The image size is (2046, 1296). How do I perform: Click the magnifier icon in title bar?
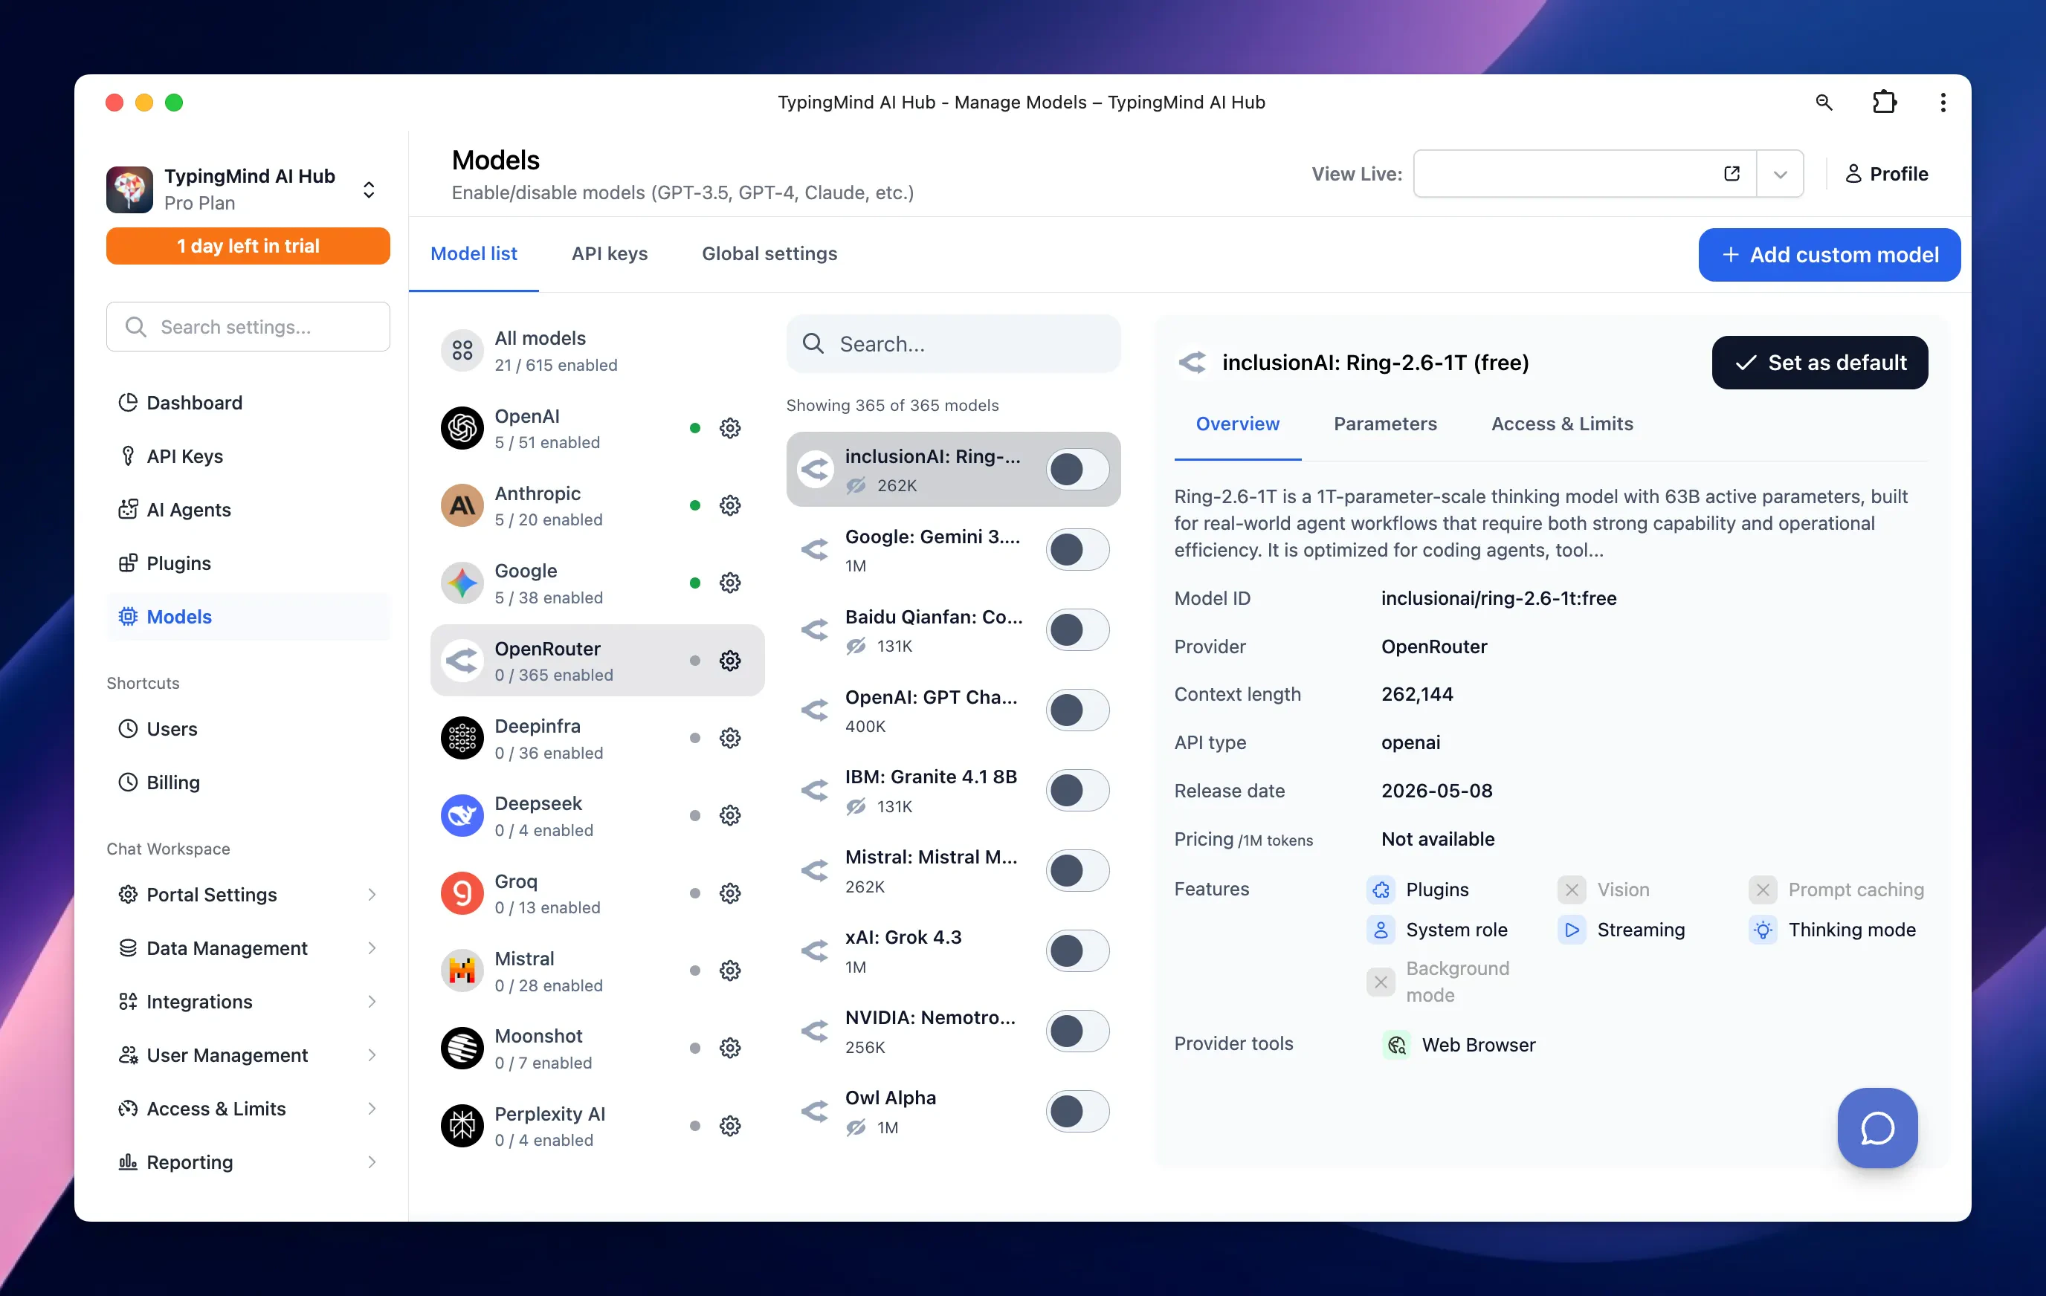[x=1824, y=103]
